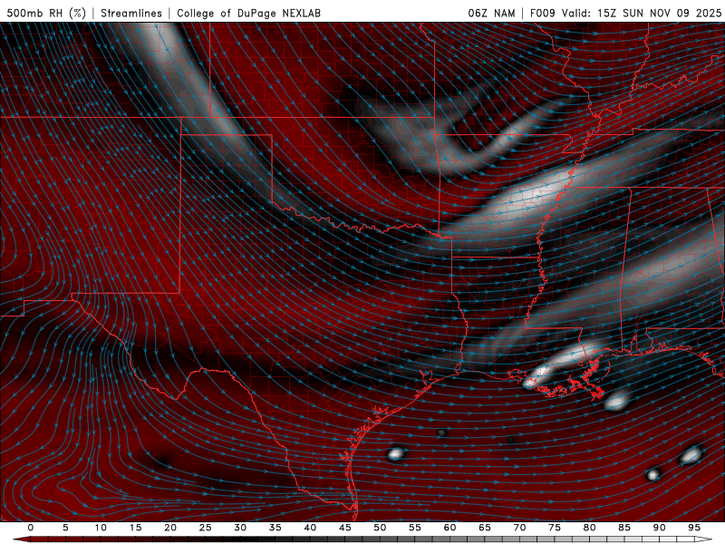Click the "20" colorbar scale label

click(170, 528)
